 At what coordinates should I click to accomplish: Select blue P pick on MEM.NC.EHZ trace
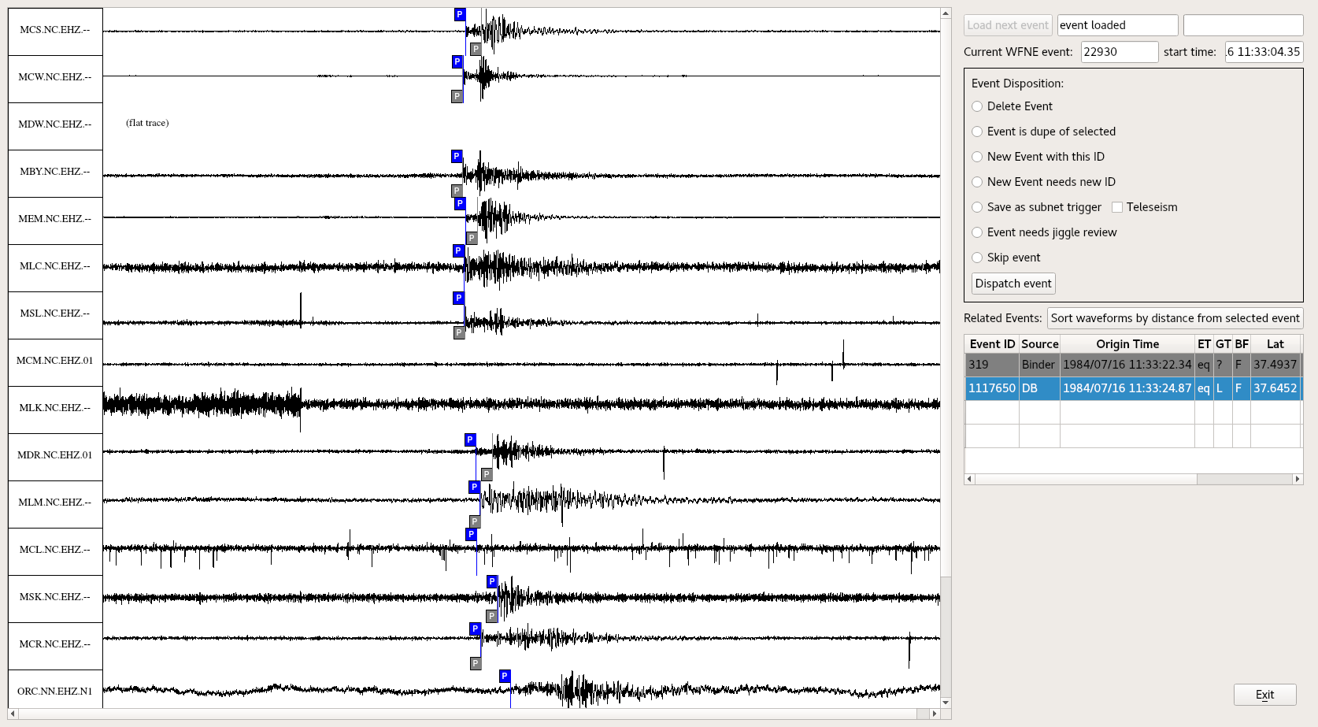tap(460, 203)
